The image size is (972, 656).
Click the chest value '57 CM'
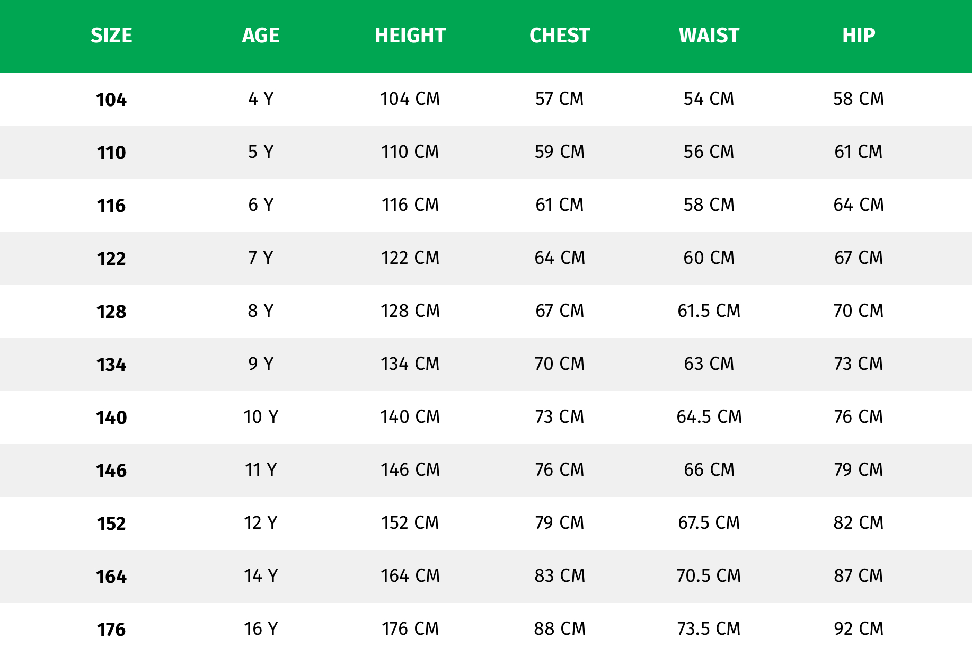(560, 99)
